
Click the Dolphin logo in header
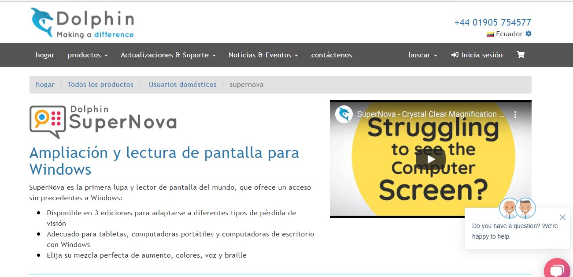82,23
